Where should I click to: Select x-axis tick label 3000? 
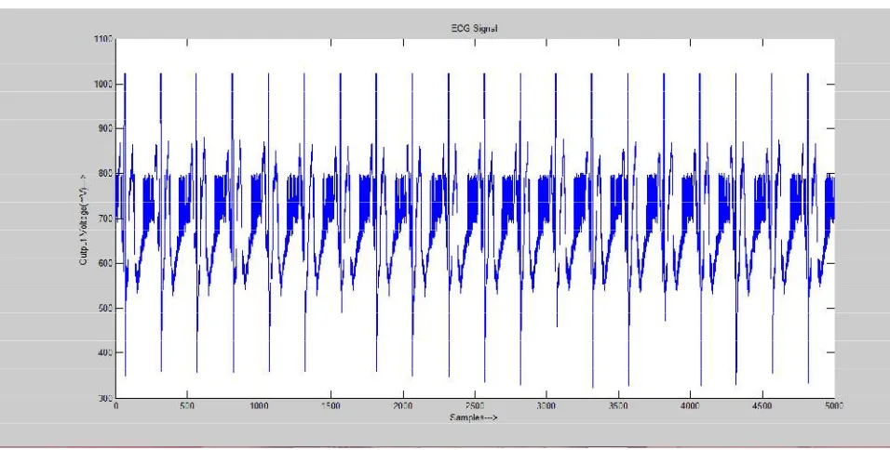(x=546, y=405)
